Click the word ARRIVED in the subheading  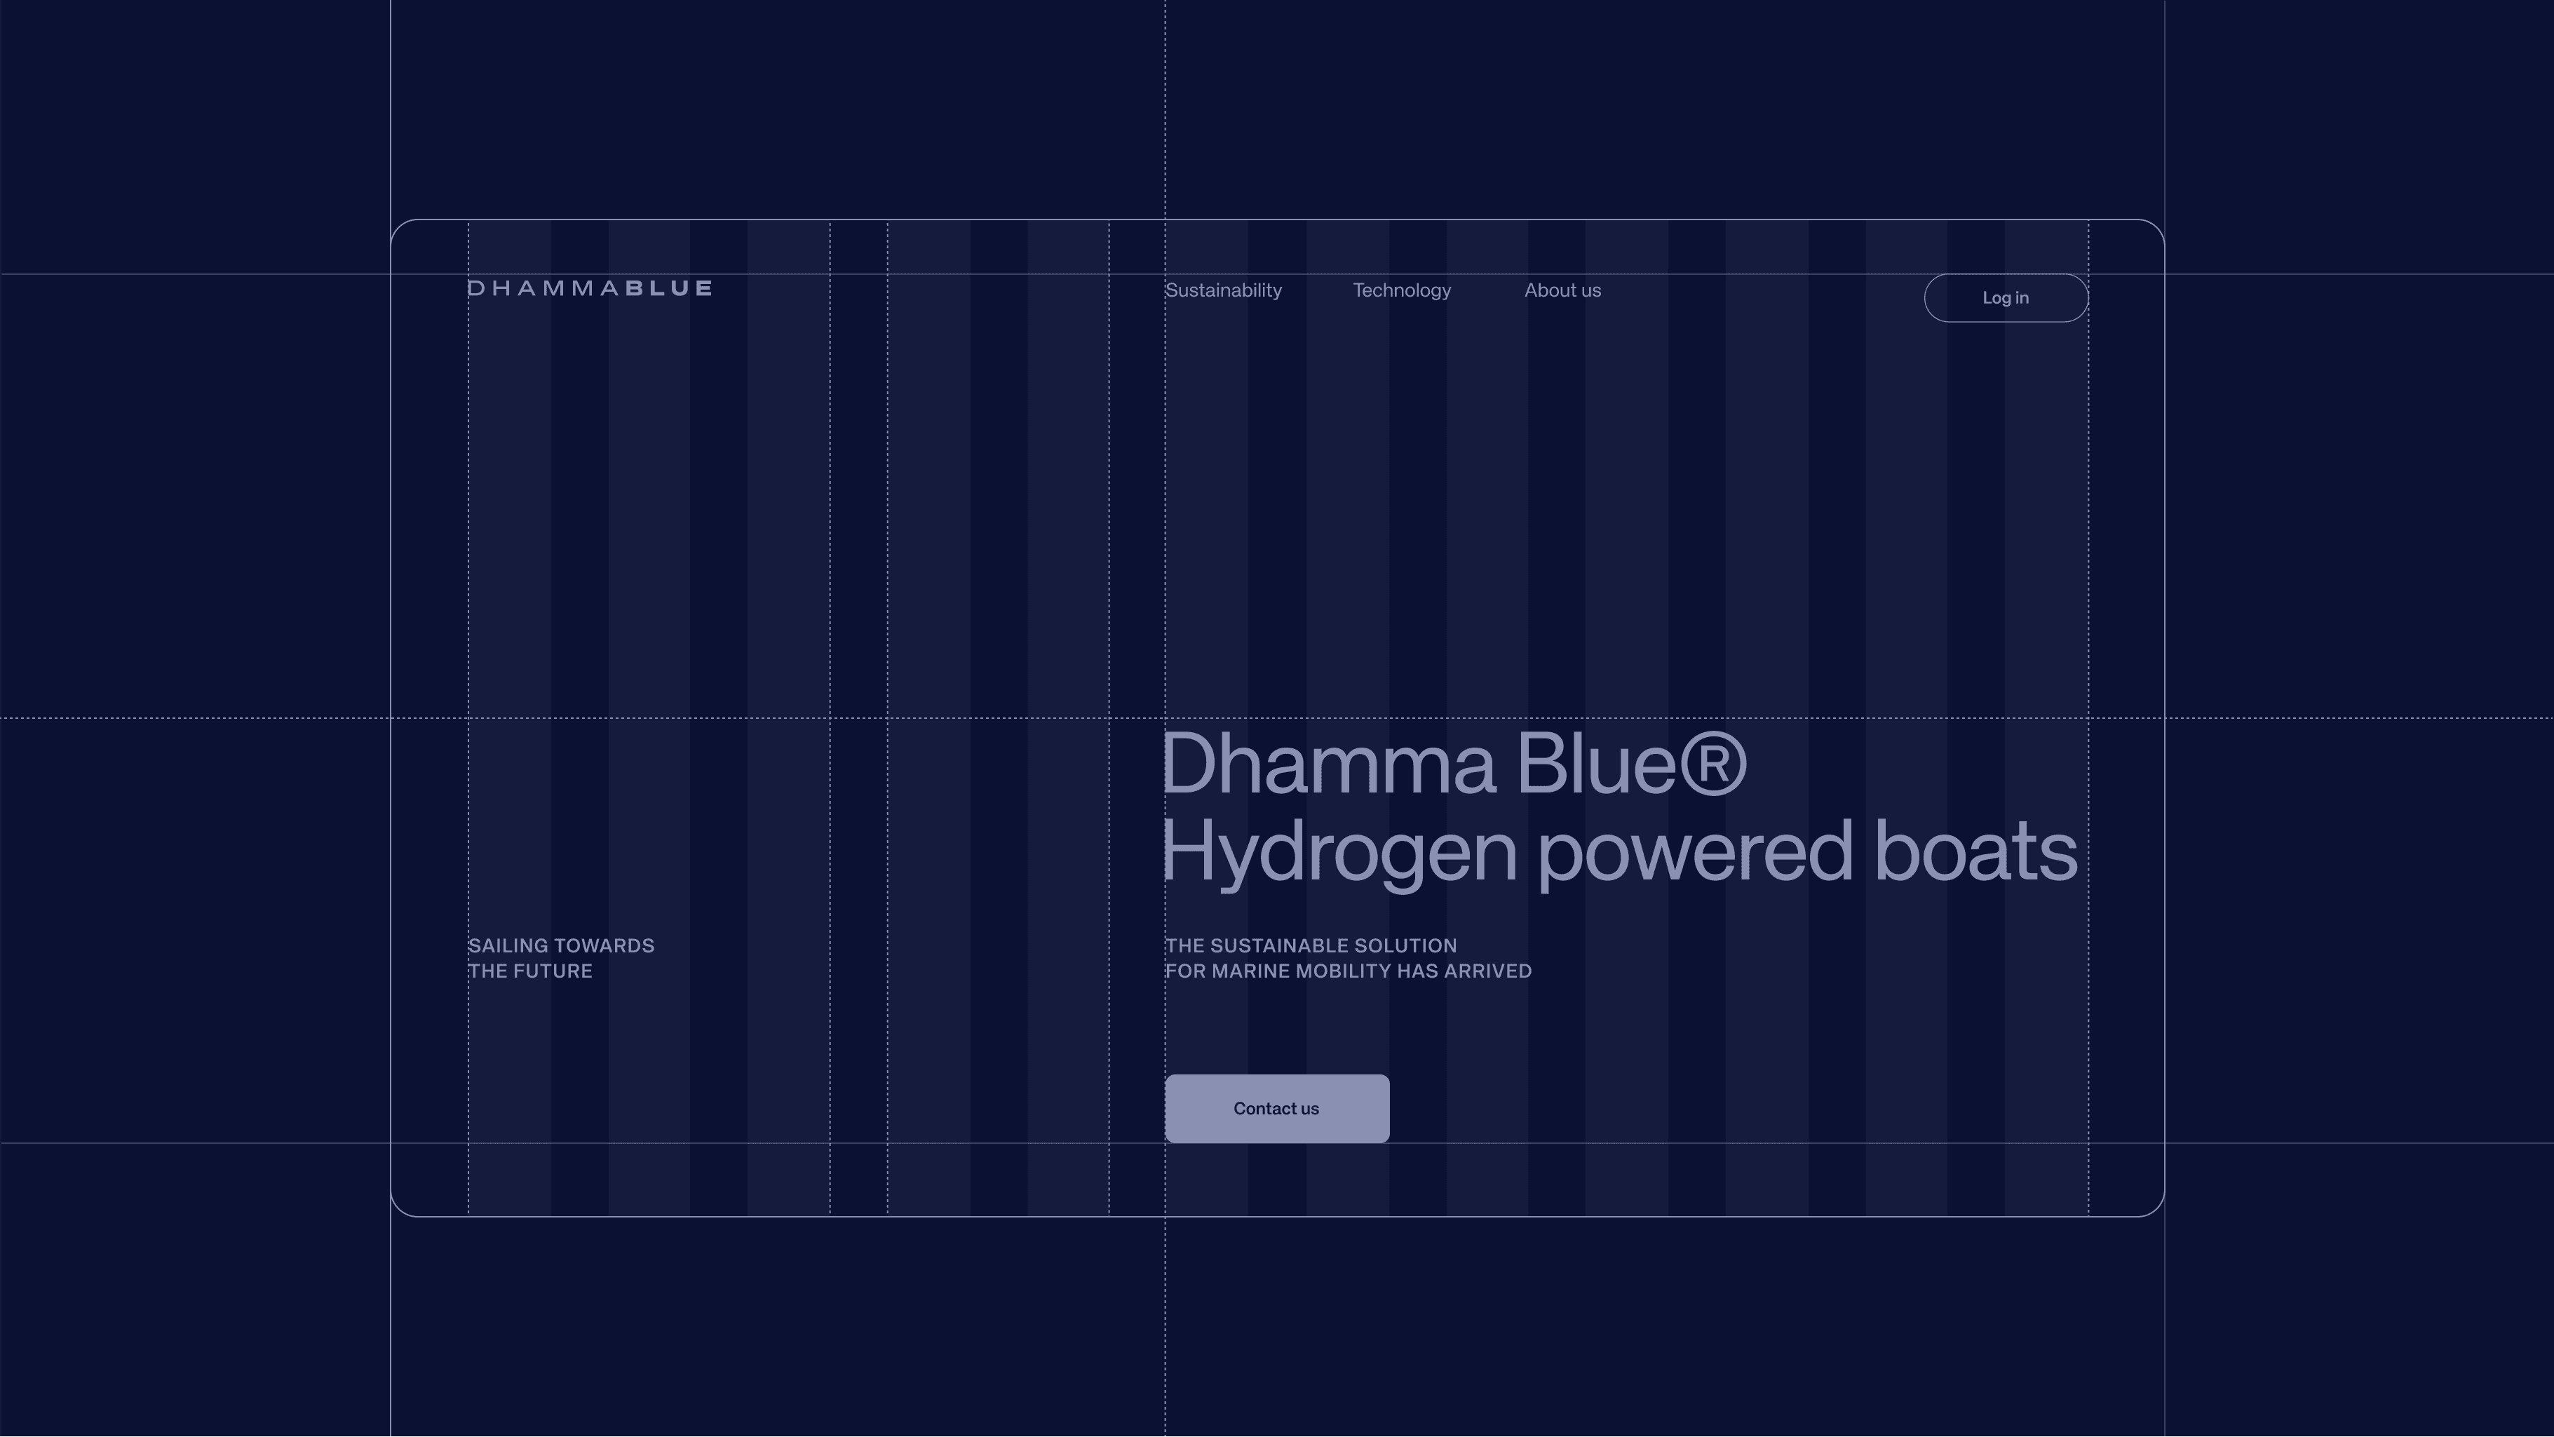click(1487, 972)
